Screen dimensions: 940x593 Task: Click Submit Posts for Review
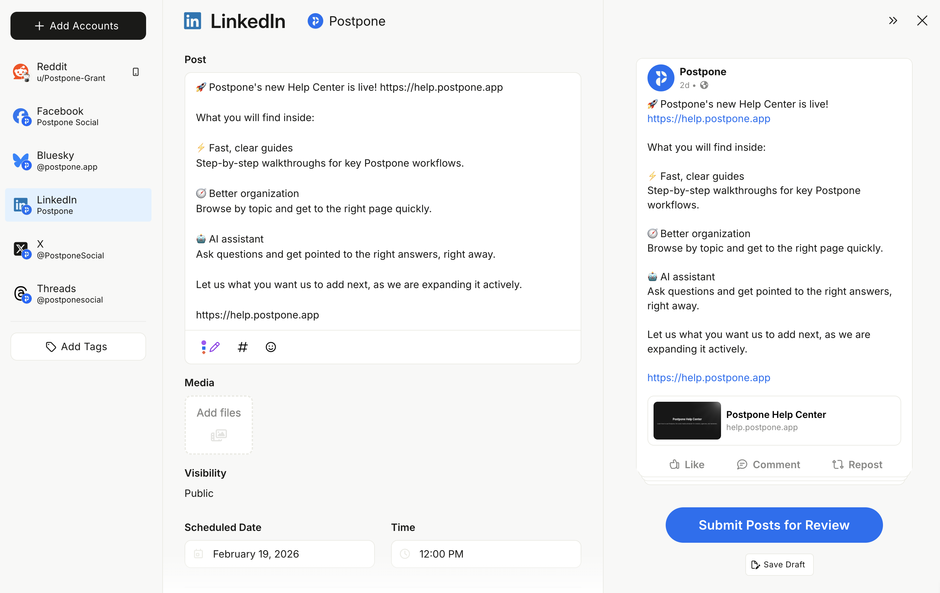tap(773, 525)
